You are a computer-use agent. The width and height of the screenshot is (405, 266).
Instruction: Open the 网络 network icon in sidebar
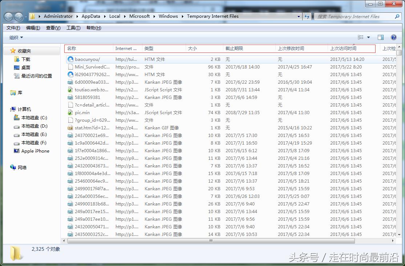click(x=13, y=167)
